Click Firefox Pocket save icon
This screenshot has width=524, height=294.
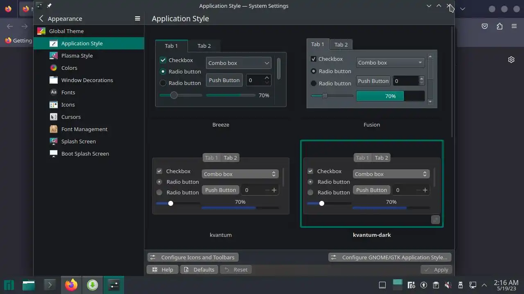(485, 26)
